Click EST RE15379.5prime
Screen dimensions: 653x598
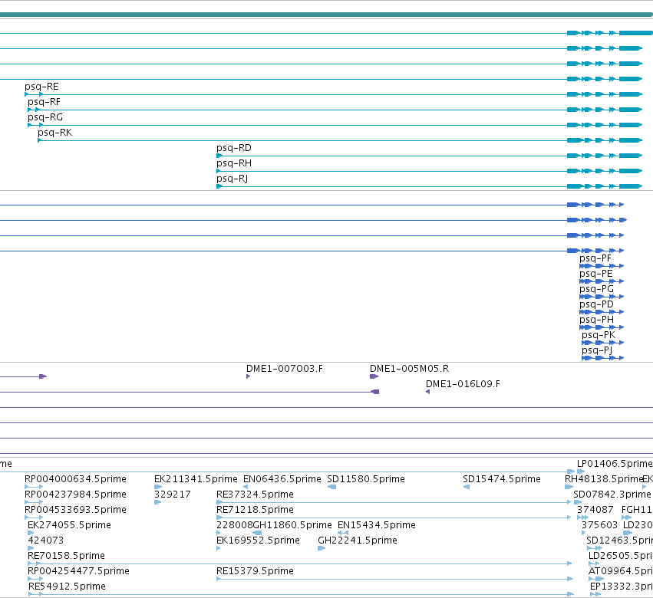(x=255, y=571)
